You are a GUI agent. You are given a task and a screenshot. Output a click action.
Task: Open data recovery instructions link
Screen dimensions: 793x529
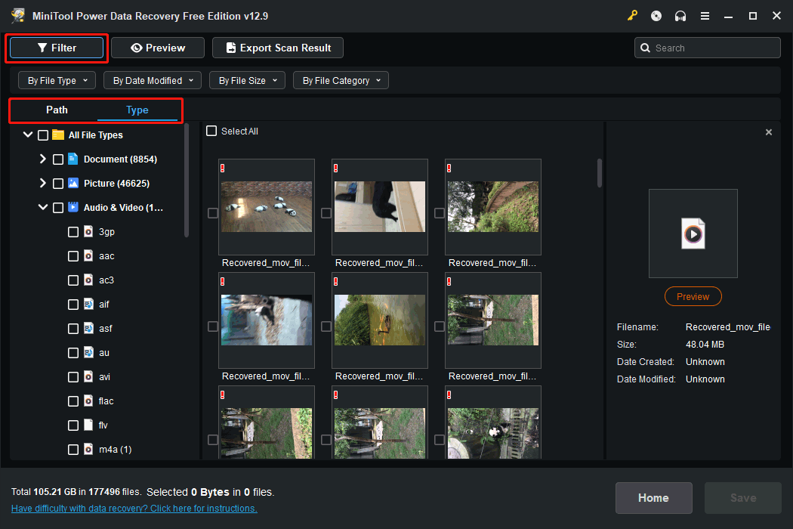coord(134,509)
